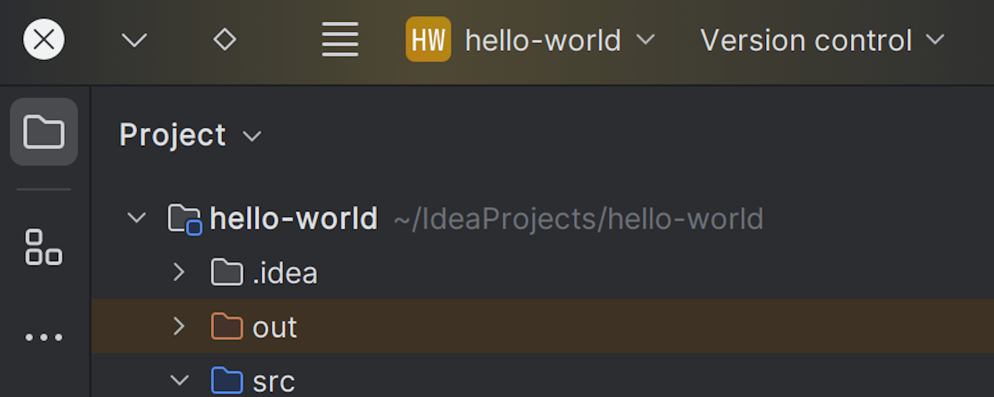This screenshot has width=994, height=397.
Task: Open the main hamburger menu
Action: pyautogui.click(x=340, y=40)
